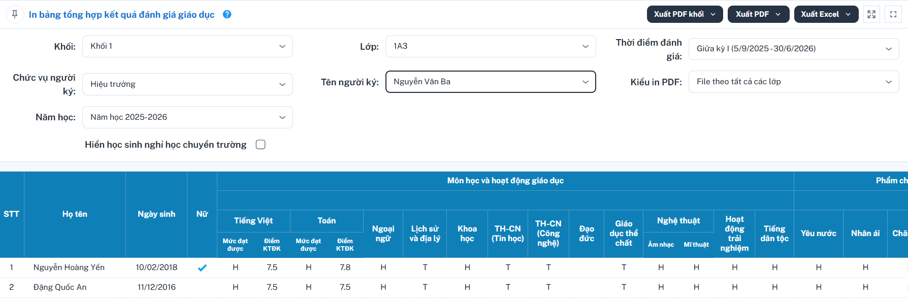This screenshot has height=299, width=908.
Task: Click the Ngày sinh column header
Action: pos(156,214)
